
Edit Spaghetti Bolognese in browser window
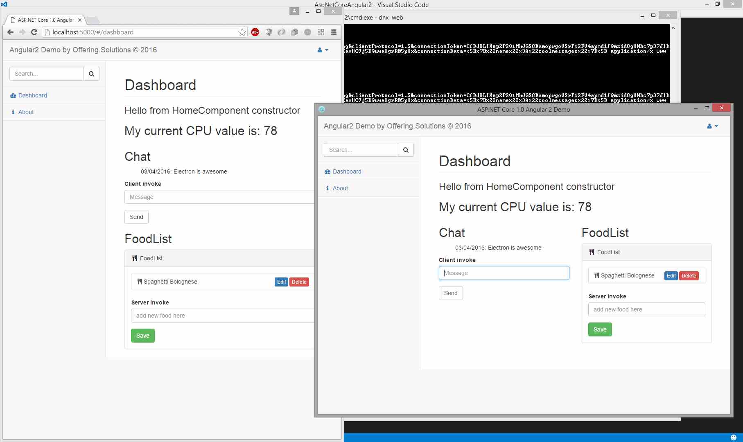tap(281, 282)
